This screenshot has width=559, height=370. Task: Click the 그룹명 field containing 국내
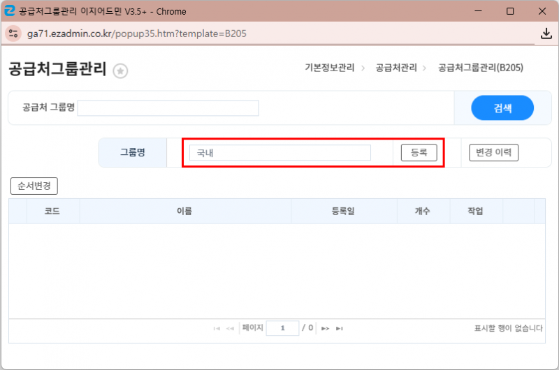point(279,153)
